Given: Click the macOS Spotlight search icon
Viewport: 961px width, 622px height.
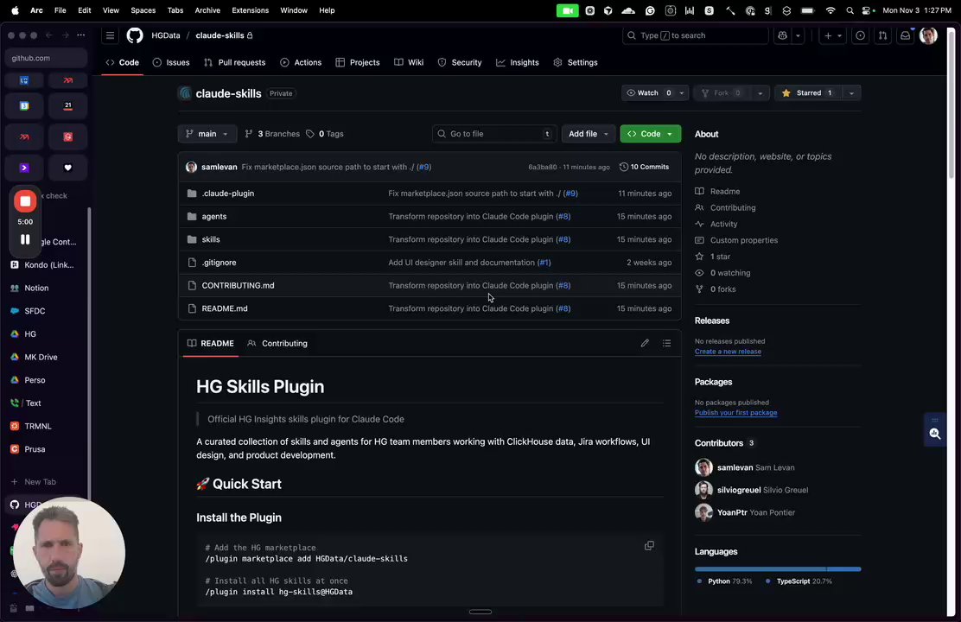Looking at the screenshot, I should tap(850, 10).
